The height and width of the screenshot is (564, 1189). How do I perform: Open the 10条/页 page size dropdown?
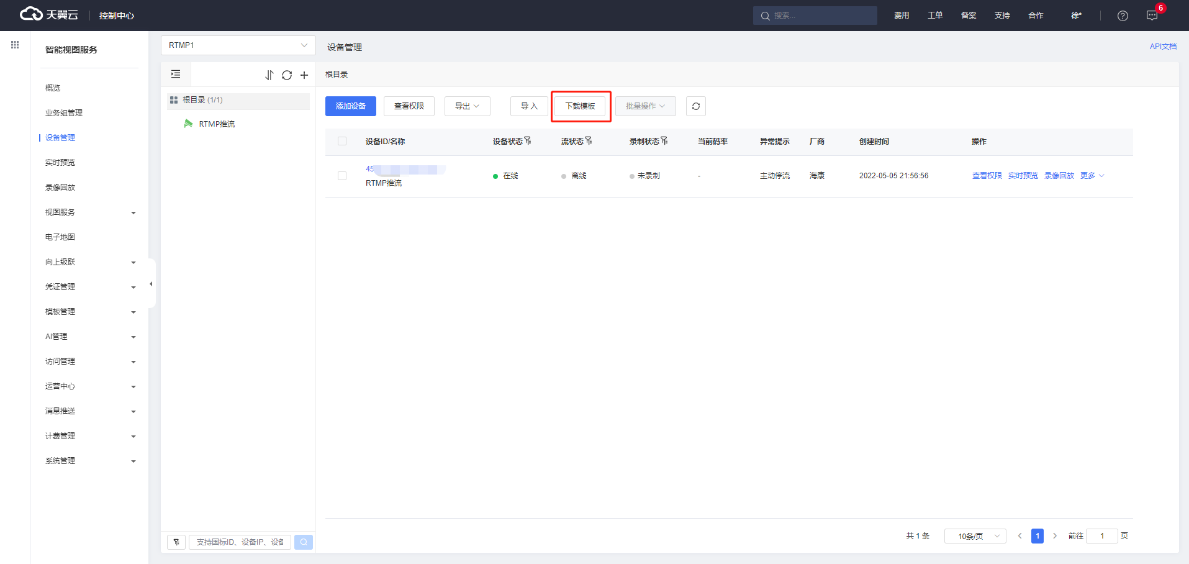(975, 536)
